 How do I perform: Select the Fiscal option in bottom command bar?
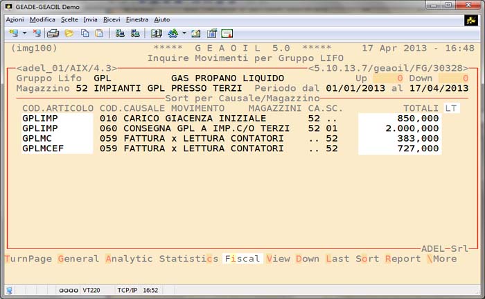242,259
